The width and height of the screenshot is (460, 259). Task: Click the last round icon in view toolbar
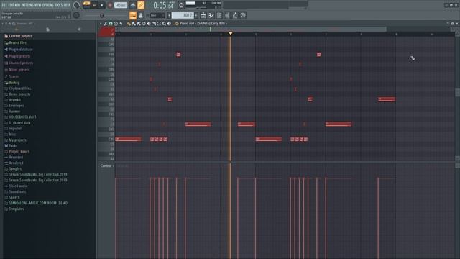243,15
